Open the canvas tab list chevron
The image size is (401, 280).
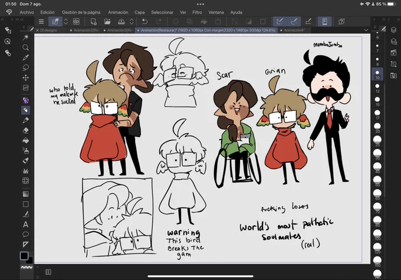pyautogui.click(x=366, y=30)
